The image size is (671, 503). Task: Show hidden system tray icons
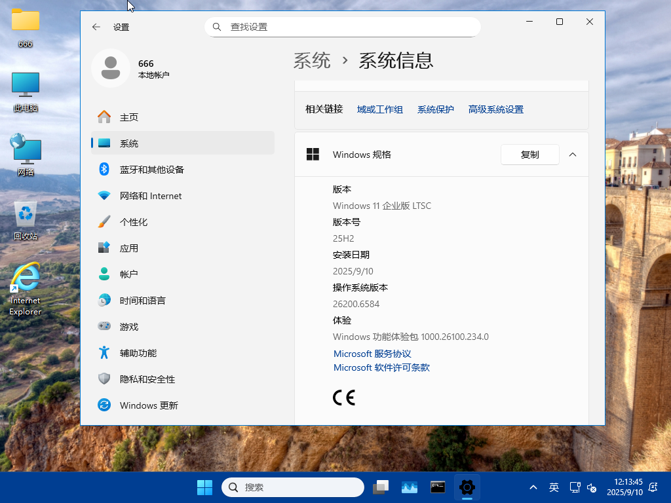(533, 487)
